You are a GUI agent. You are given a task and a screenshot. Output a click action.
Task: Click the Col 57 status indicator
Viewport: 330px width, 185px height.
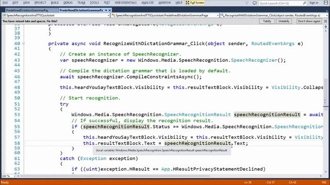point(271,182)
